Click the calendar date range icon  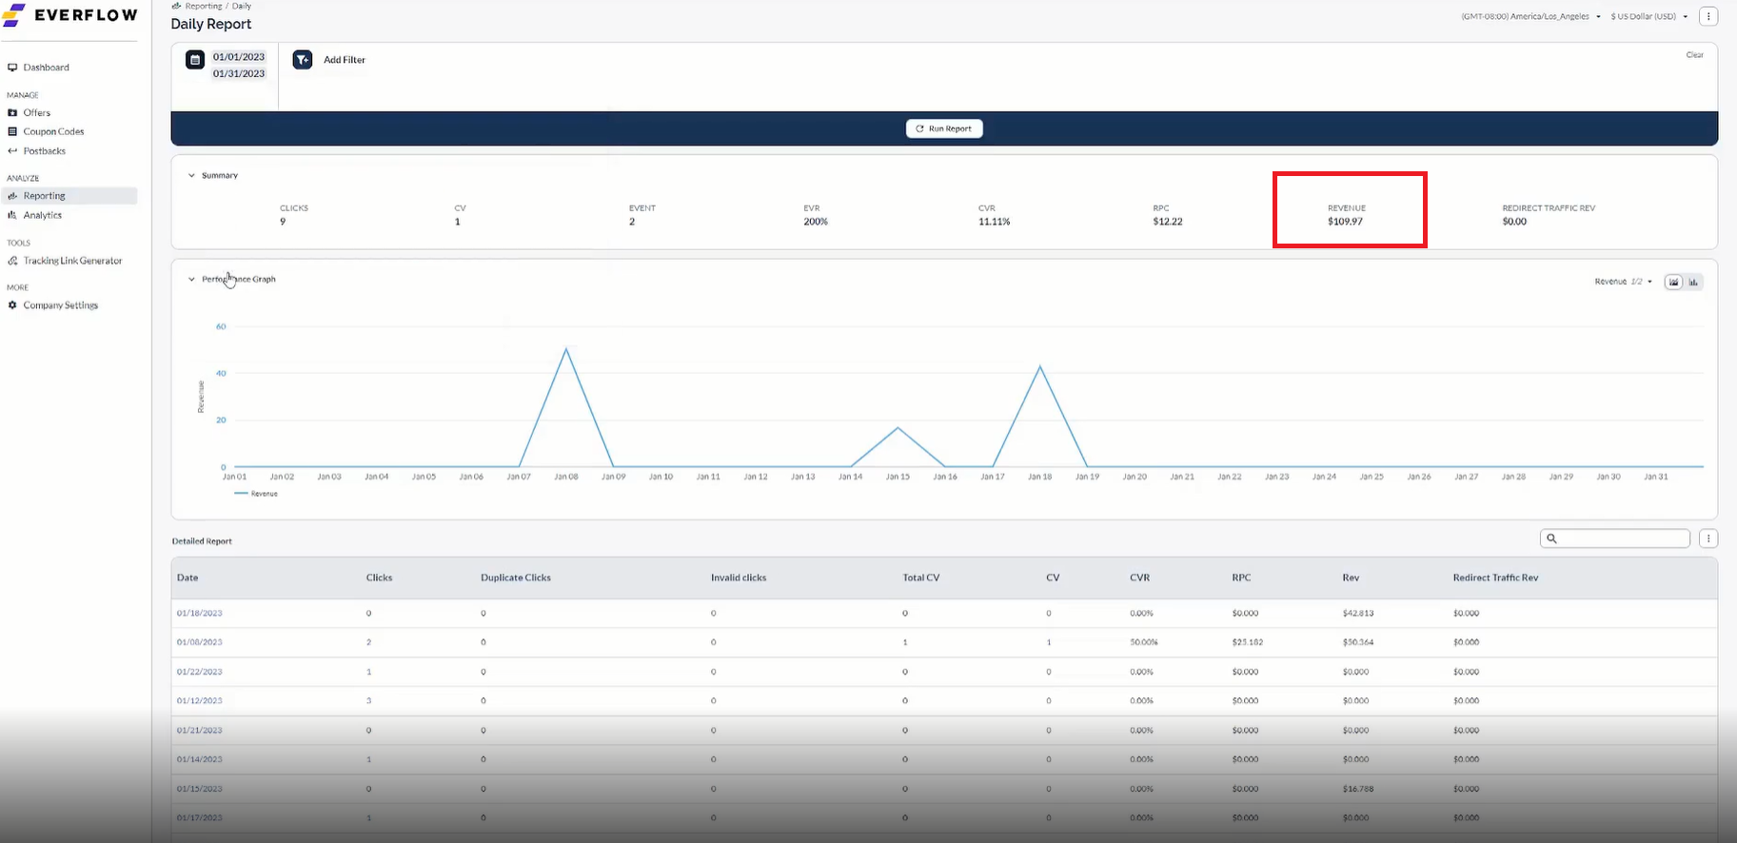tap(195, 60)
